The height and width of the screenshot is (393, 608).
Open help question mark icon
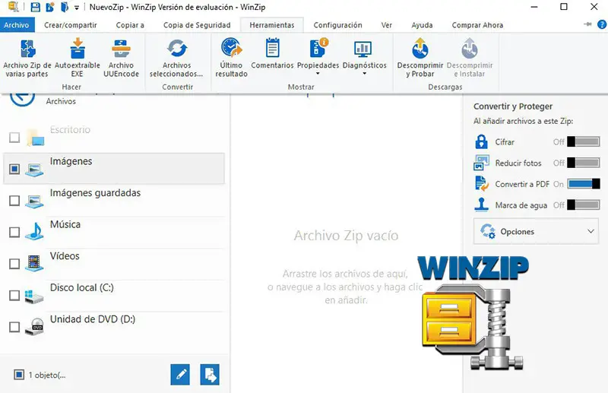(602, 25)
